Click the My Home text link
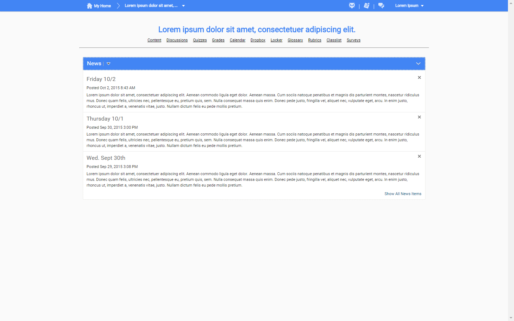This screenshot has height=321, width=514. click(x=102, y=6)
